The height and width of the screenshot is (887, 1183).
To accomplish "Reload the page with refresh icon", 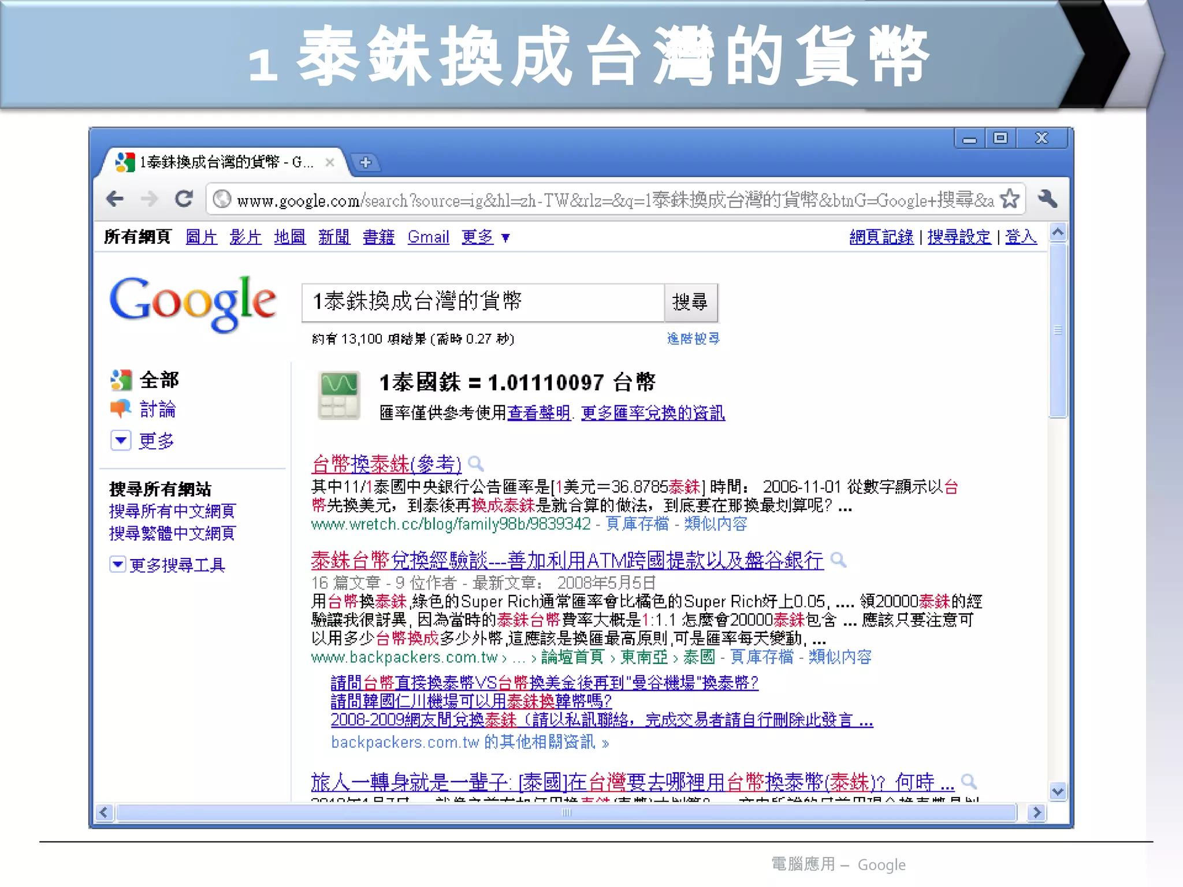I will [184, 199].
